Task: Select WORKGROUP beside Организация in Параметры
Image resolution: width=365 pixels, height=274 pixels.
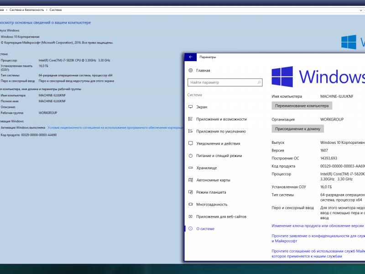Action: coord(332,120)
